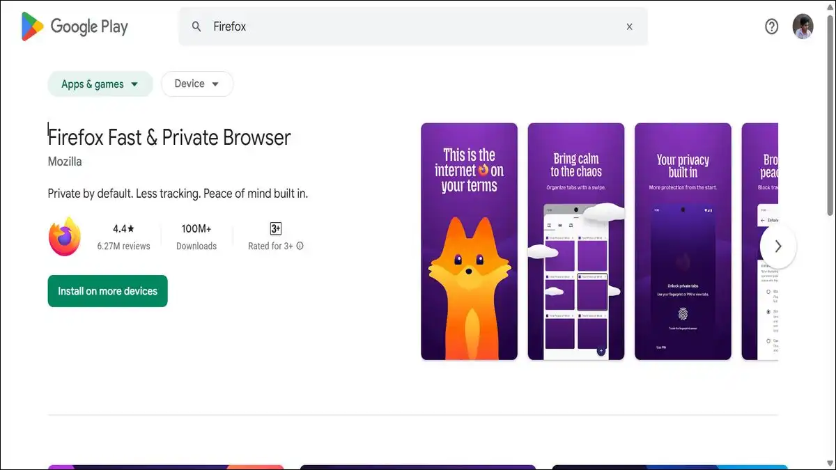Open the Apps & games dropdown
This screenshot has width=836, height=470.
pyautogui.click(x=100, y=84)
